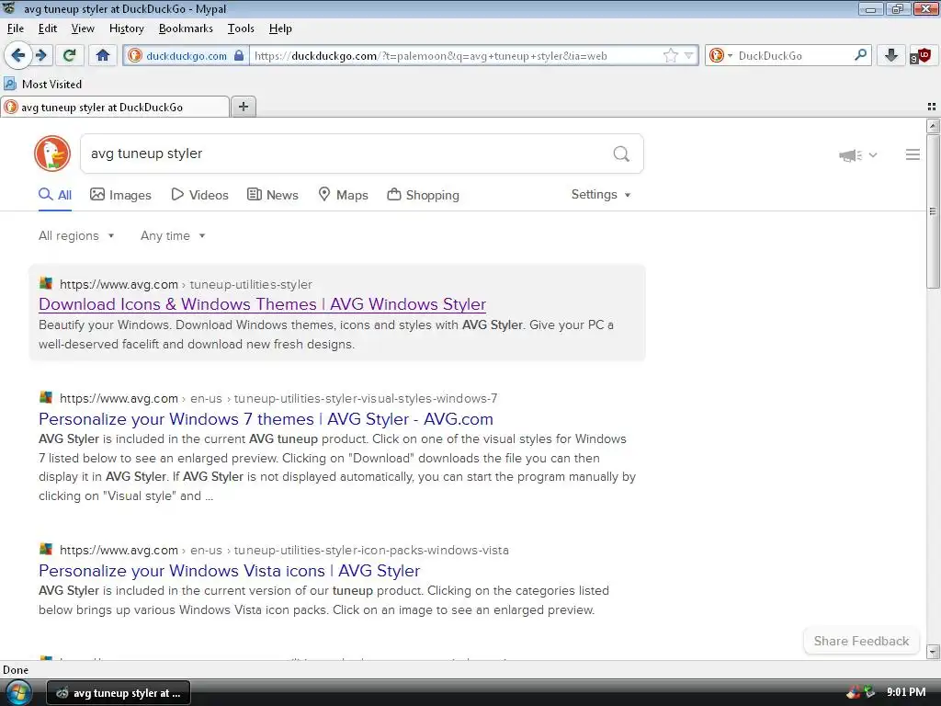Open the URL history dropdown arrow

pyautogui.click(x=689, y=55)
